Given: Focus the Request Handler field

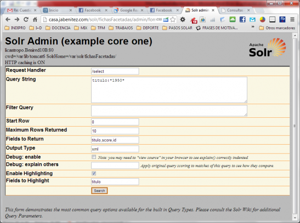Looking at the screenshot, I should click(x=115, y=71).
